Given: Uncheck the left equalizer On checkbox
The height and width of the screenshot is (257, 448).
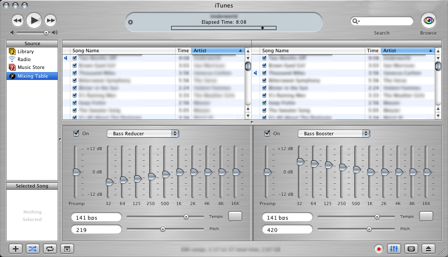Looking at the screenshot, I should tap(76, 134).
